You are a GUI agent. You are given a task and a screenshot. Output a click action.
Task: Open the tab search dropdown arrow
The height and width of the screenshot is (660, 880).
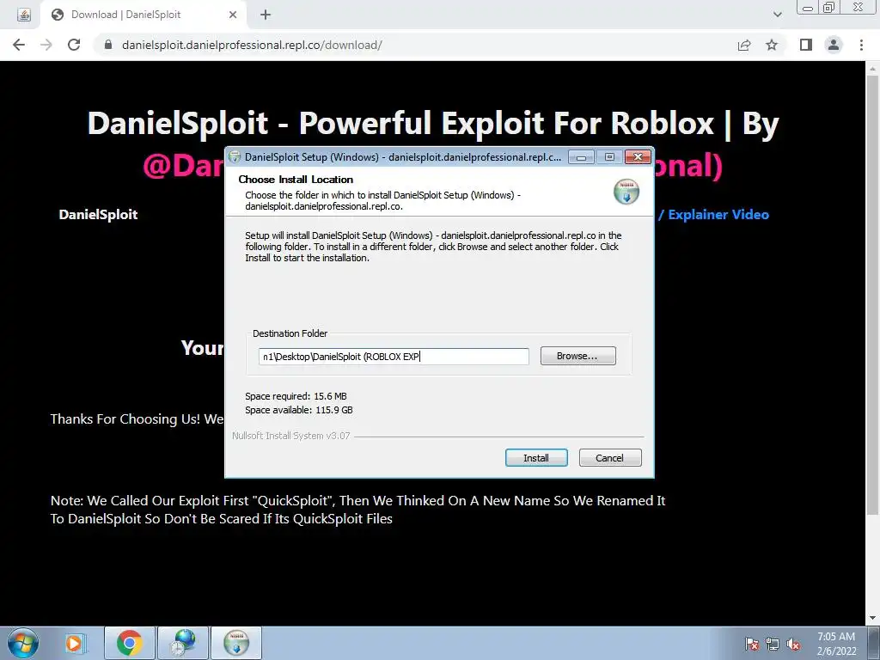pos(777,15)
